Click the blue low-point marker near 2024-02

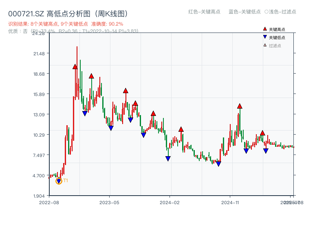pos(168,159)
